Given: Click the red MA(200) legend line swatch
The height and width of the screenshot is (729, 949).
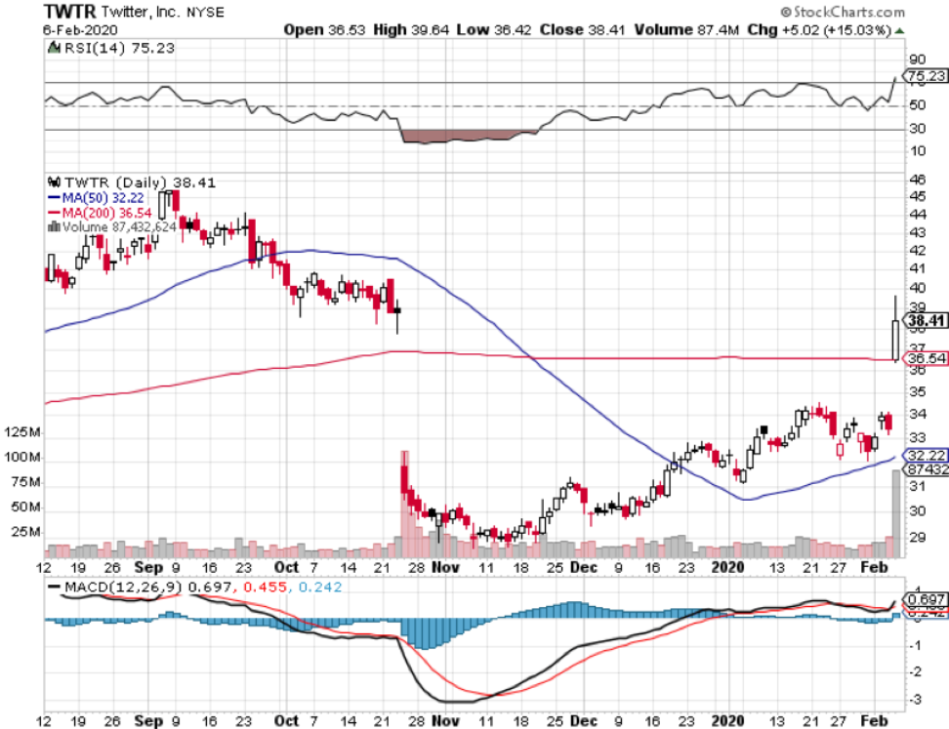Looking at the screenshot, I should (x=54, y=213).
